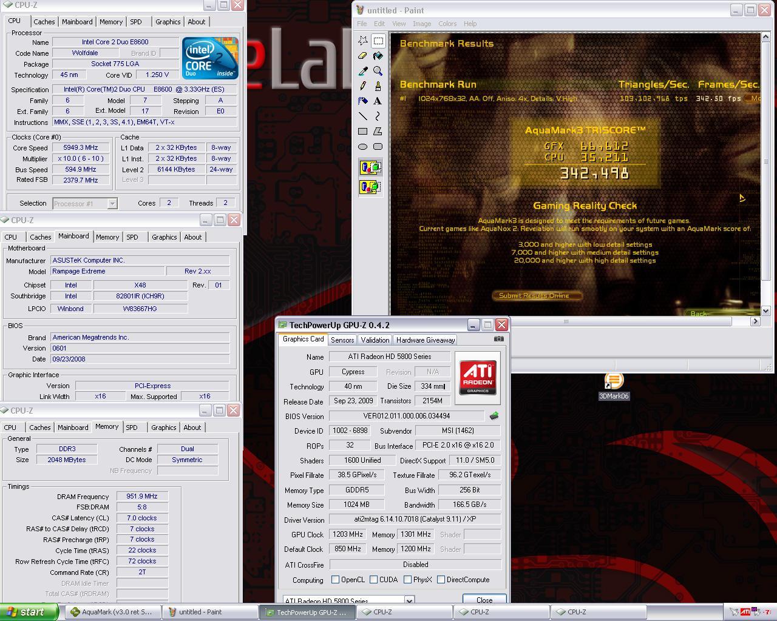Image resolution: width=777 pixels, height=621 pixels.
Task: Click the GPU-Z camera screenshot icon
Action: (499, 339)
